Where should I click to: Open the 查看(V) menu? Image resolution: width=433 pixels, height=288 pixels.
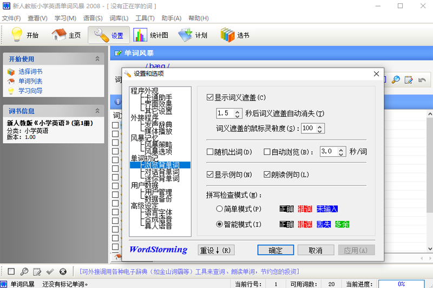coord(37,18)
